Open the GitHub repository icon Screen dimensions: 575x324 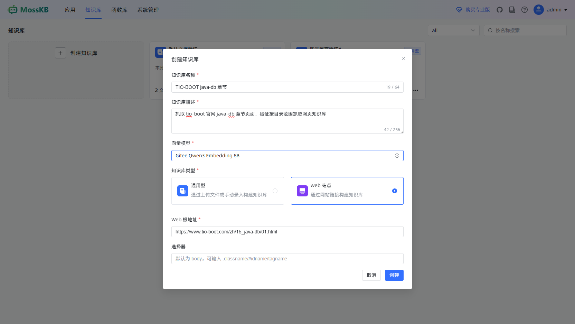coord(500,10)
